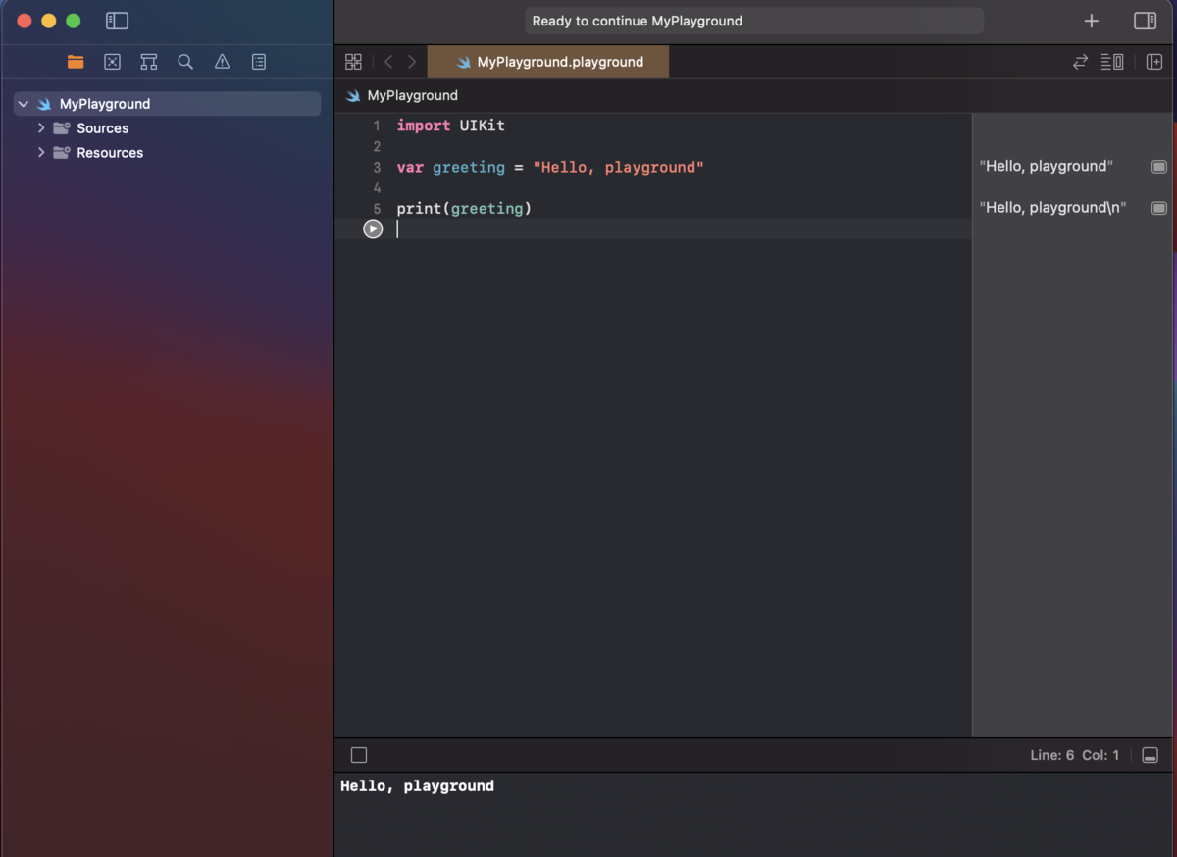The height and width of the screenshot is (857, 1177).
Task: Add an editor on the right
Action: [1154, 62]
